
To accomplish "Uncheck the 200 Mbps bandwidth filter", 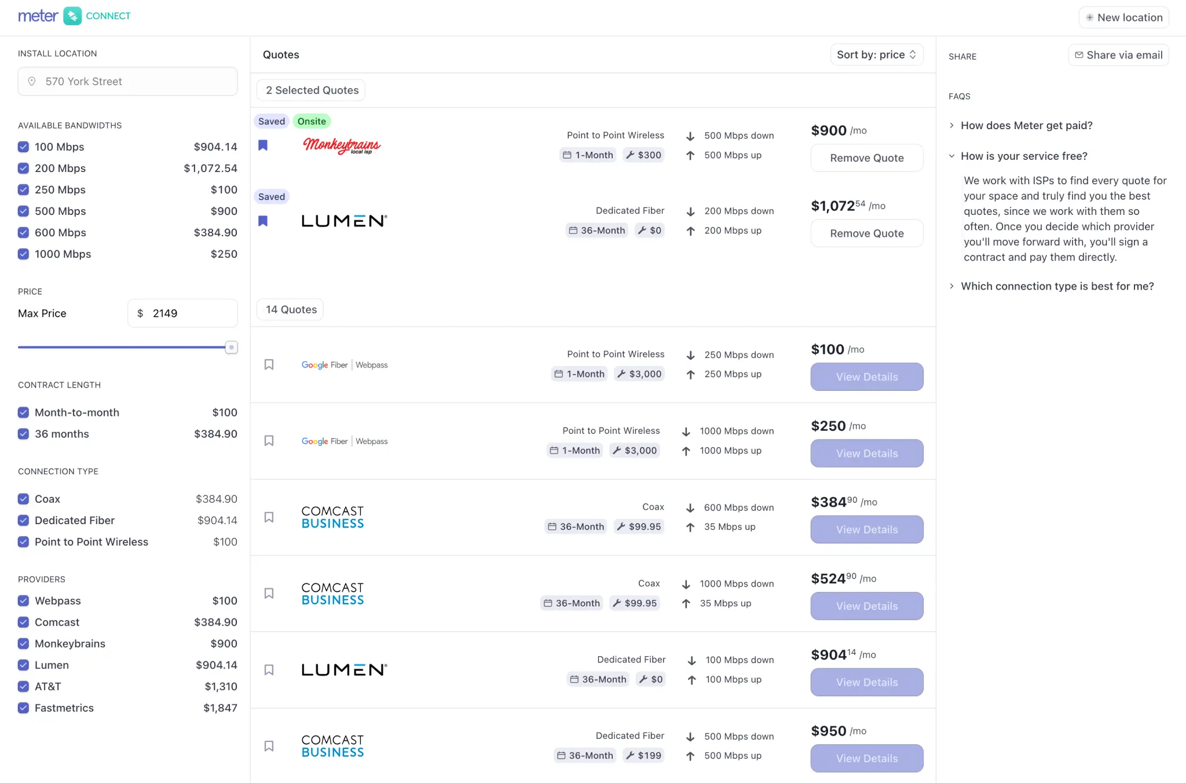I will [23, 168].
